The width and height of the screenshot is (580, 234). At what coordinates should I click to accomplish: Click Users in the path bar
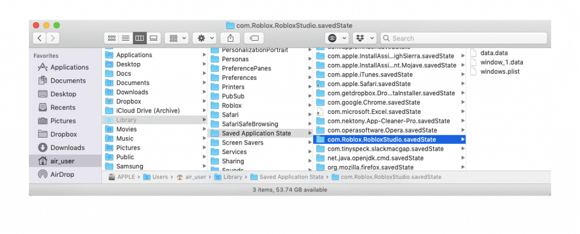[156, 177]
